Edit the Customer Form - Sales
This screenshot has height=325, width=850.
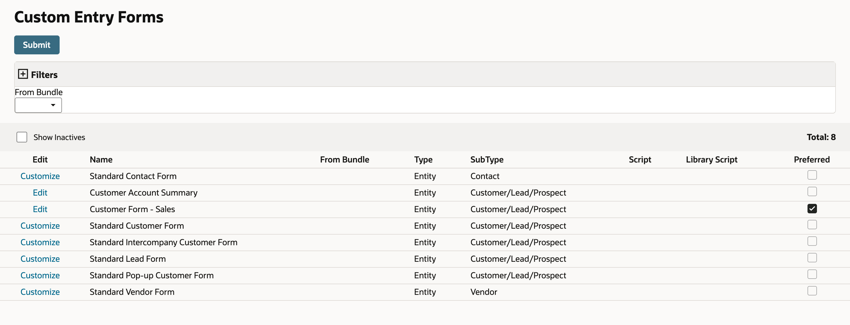click(40, 209)
